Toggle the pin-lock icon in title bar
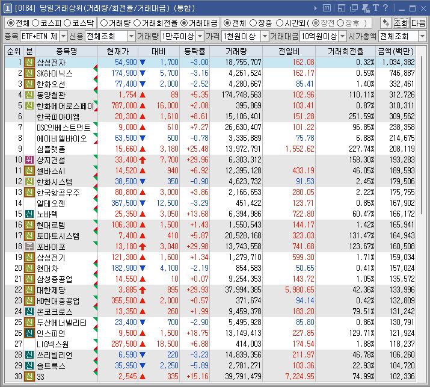 (x=366, y=8)
